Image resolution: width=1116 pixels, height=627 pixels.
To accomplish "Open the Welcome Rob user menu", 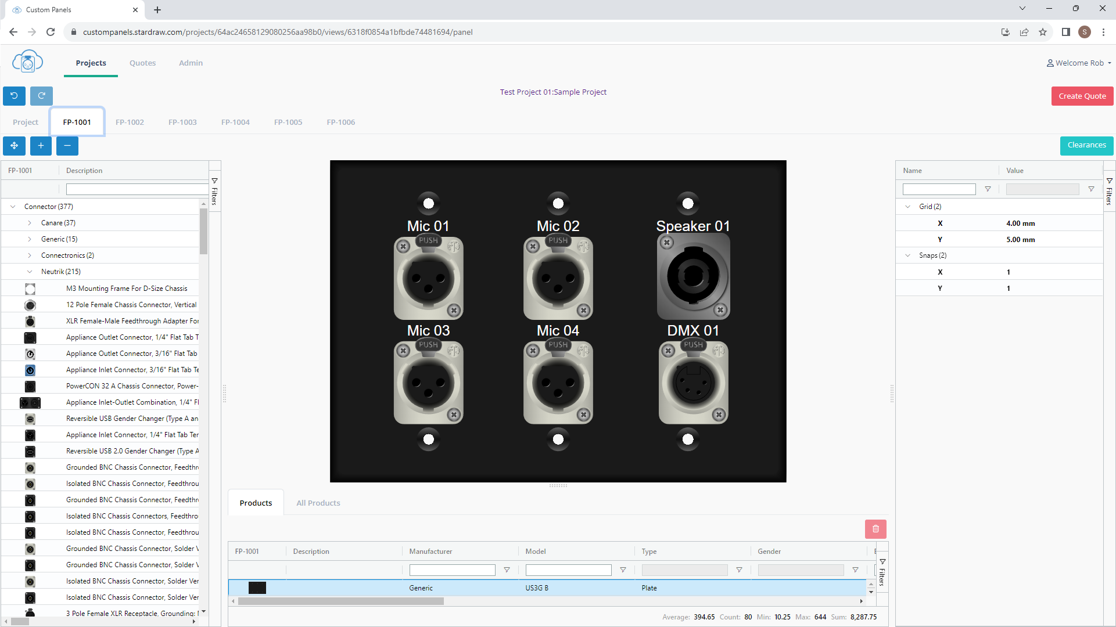I will [x=1078, y=63].
